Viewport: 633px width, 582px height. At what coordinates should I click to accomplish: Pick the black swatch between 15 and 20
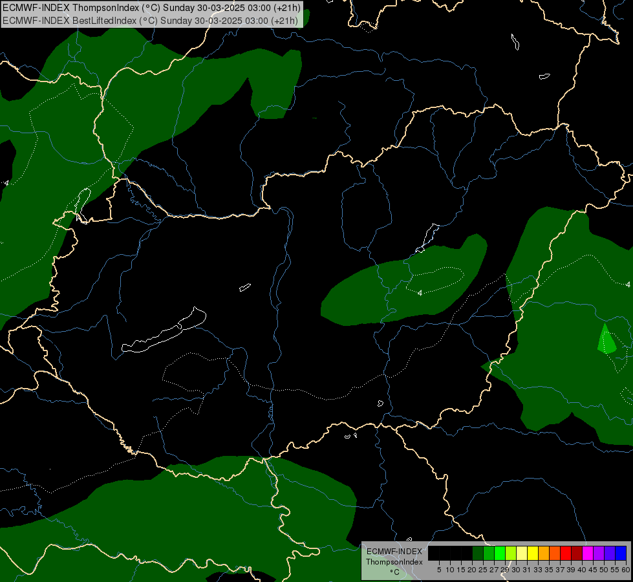467,553
